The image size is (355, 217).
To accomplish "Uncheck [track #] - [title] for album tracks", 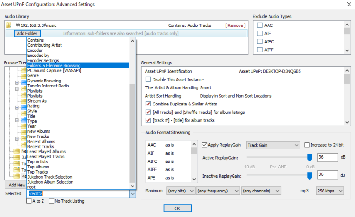I will (148, 120).
